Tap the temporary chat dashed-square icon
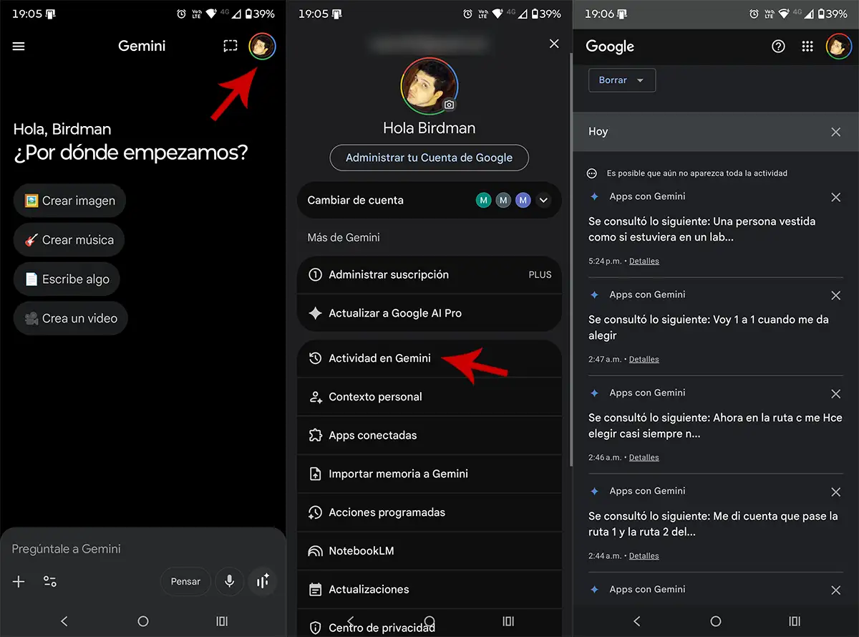This screenshot has width=859, height=637. point(230,47)
